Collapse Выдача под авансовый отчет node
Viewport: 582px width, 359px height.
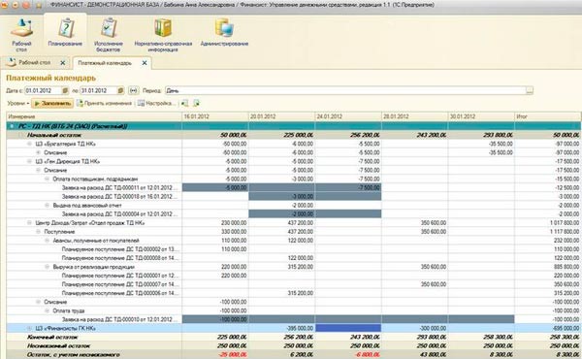tap(48, 206)
